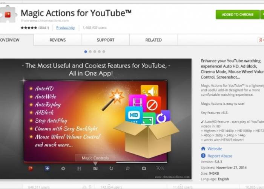Take a screenshot with the camera icon
The width and height of the screenshot is (264, 189).
tap(144, 169)
